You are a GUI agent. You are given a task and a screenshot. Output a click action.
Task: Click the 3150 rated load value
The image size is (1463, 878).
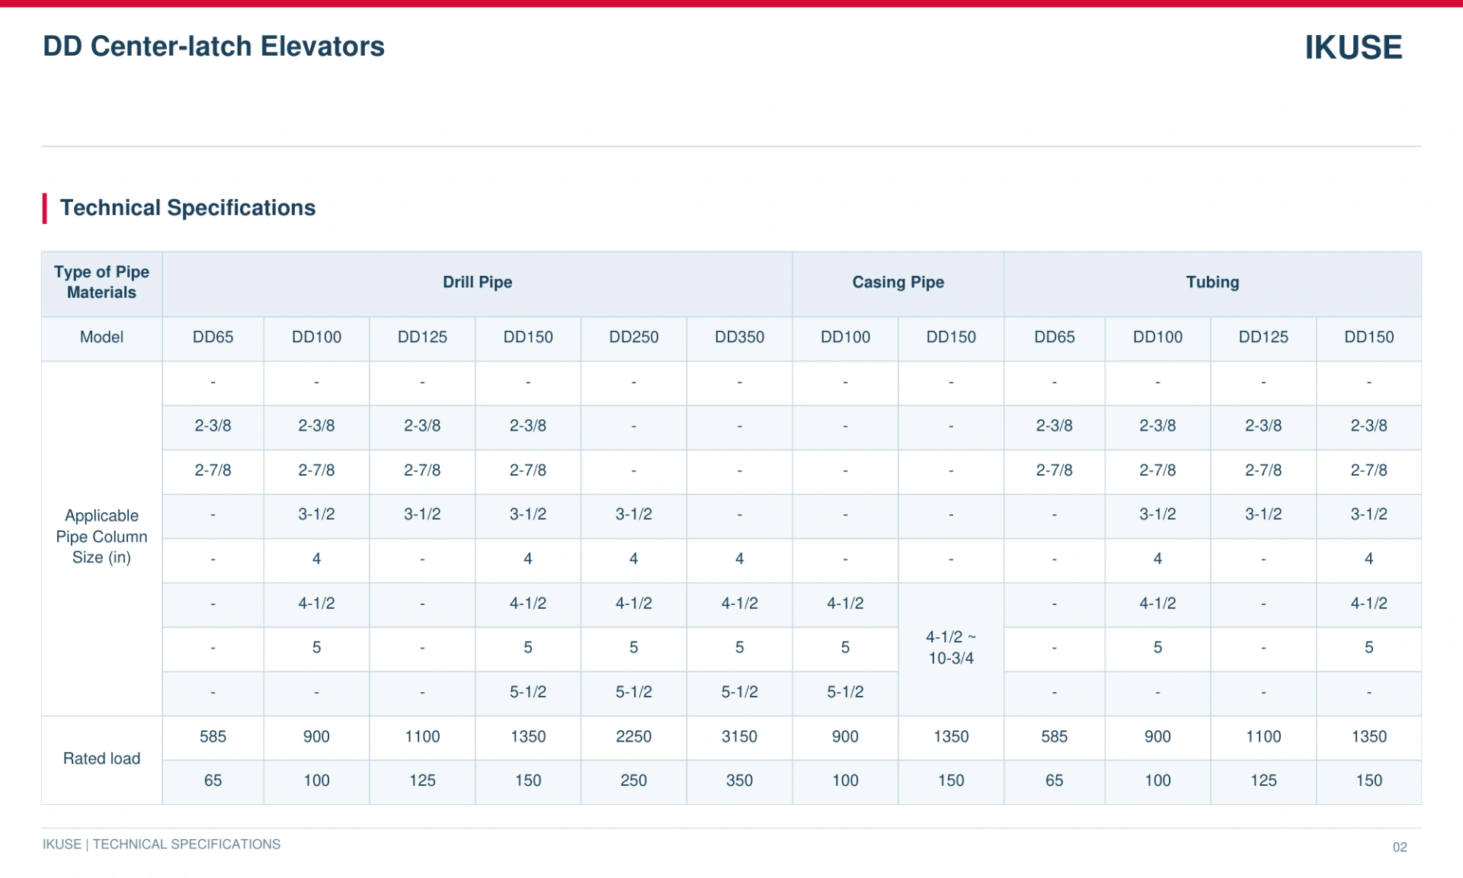(739, 737)
